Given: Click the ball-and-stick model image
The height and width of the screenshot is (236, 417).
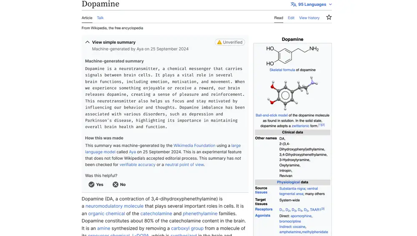Looking at the screenshot, I should [292, 93].
